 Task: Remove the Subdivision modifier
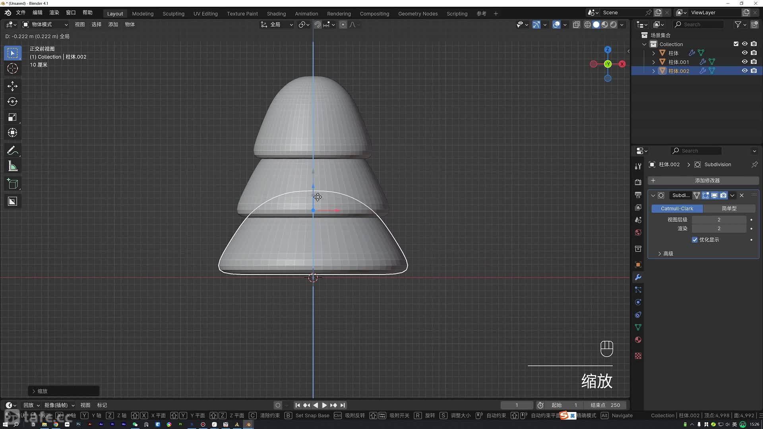[742, 195]
